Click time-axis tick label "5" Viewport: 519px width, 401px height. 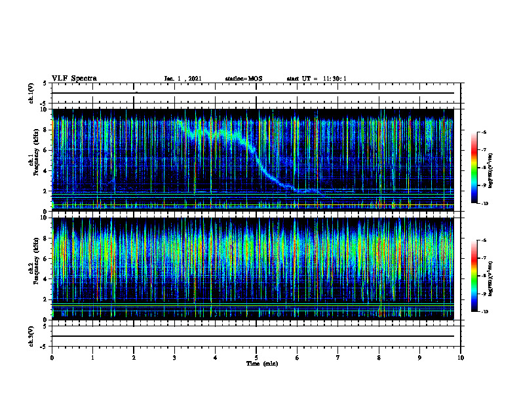(x=256, y=358)
